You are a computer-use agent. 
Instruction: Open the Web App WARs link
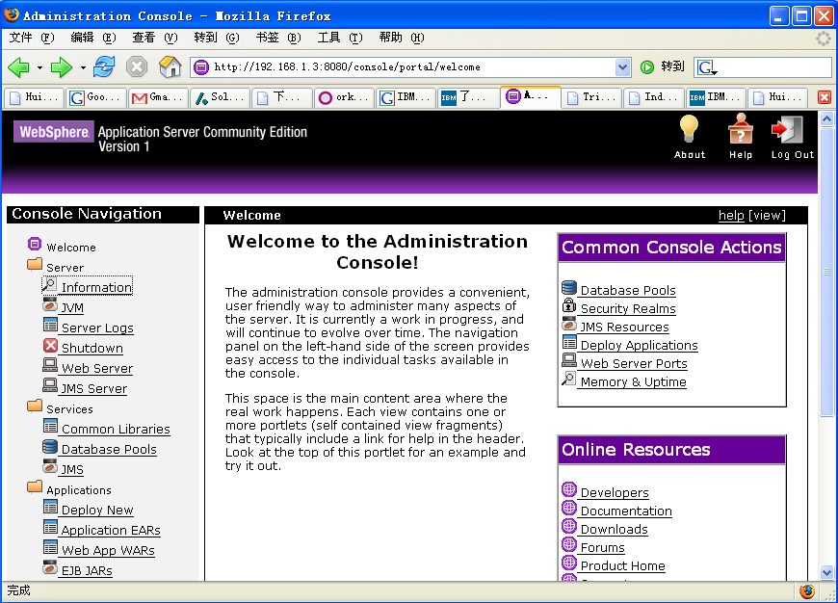(108, 550)
